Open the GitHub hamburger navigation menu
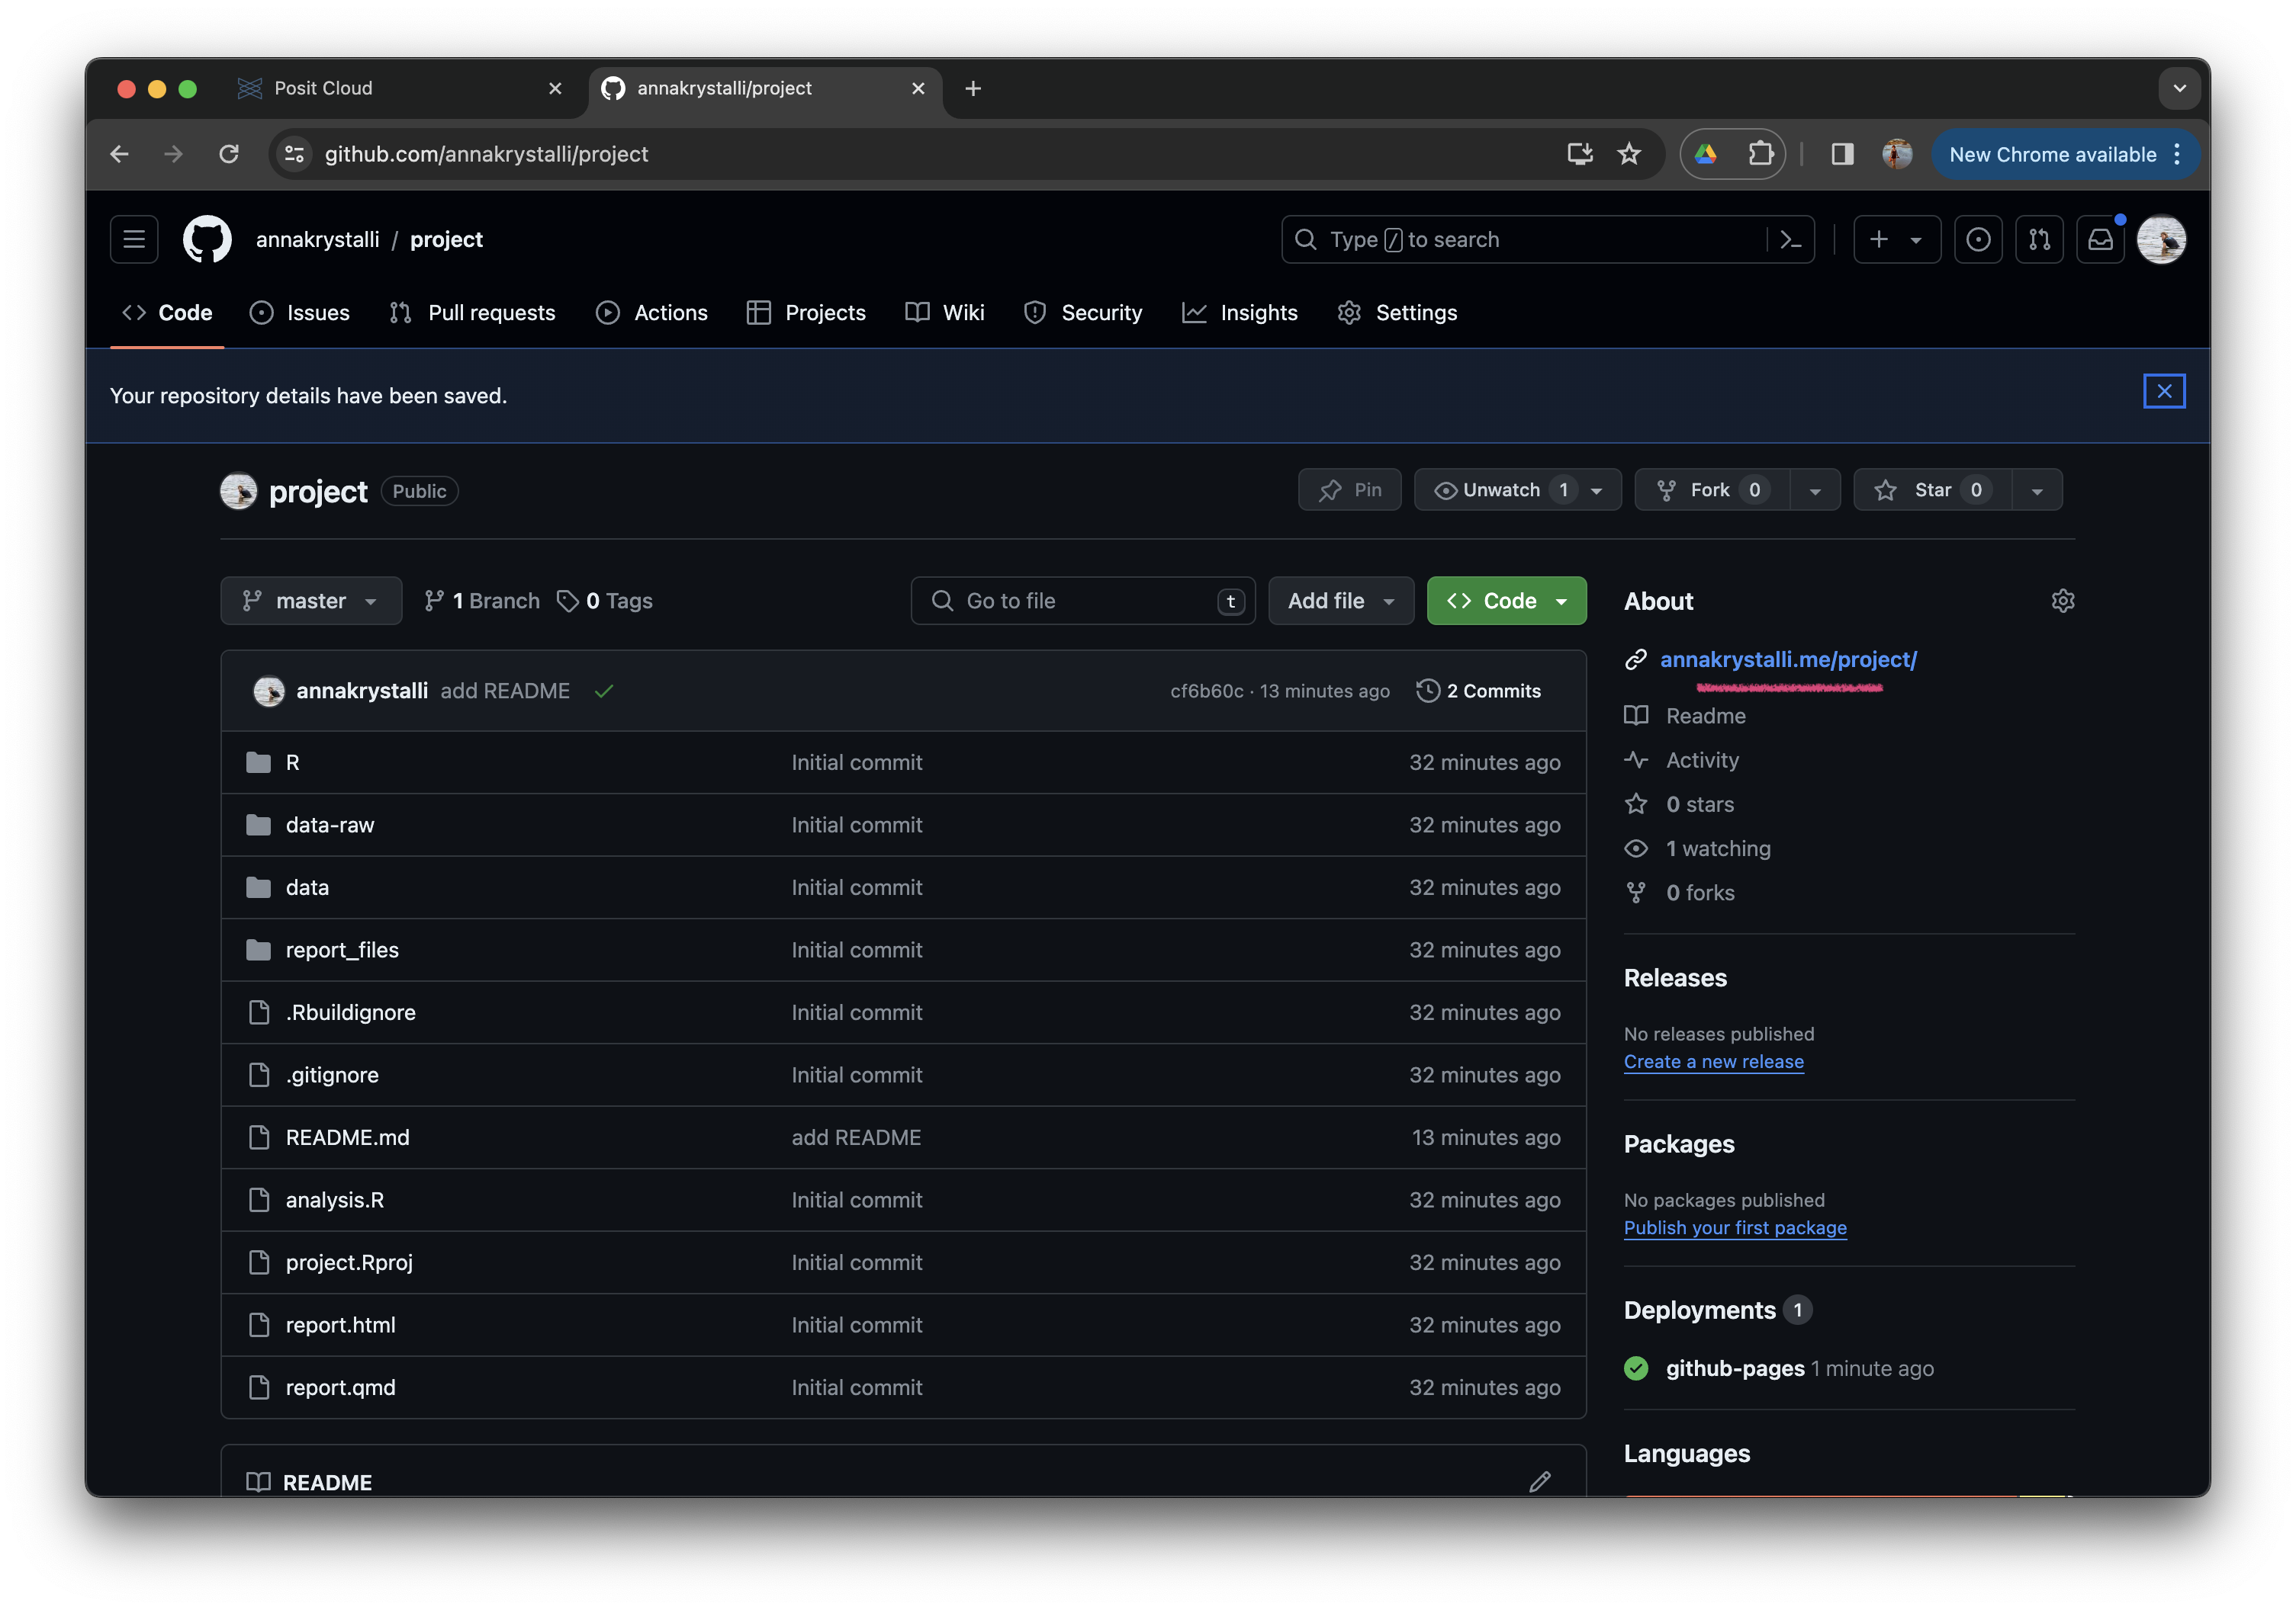Screen dimensions: 2296x1610 134,240
